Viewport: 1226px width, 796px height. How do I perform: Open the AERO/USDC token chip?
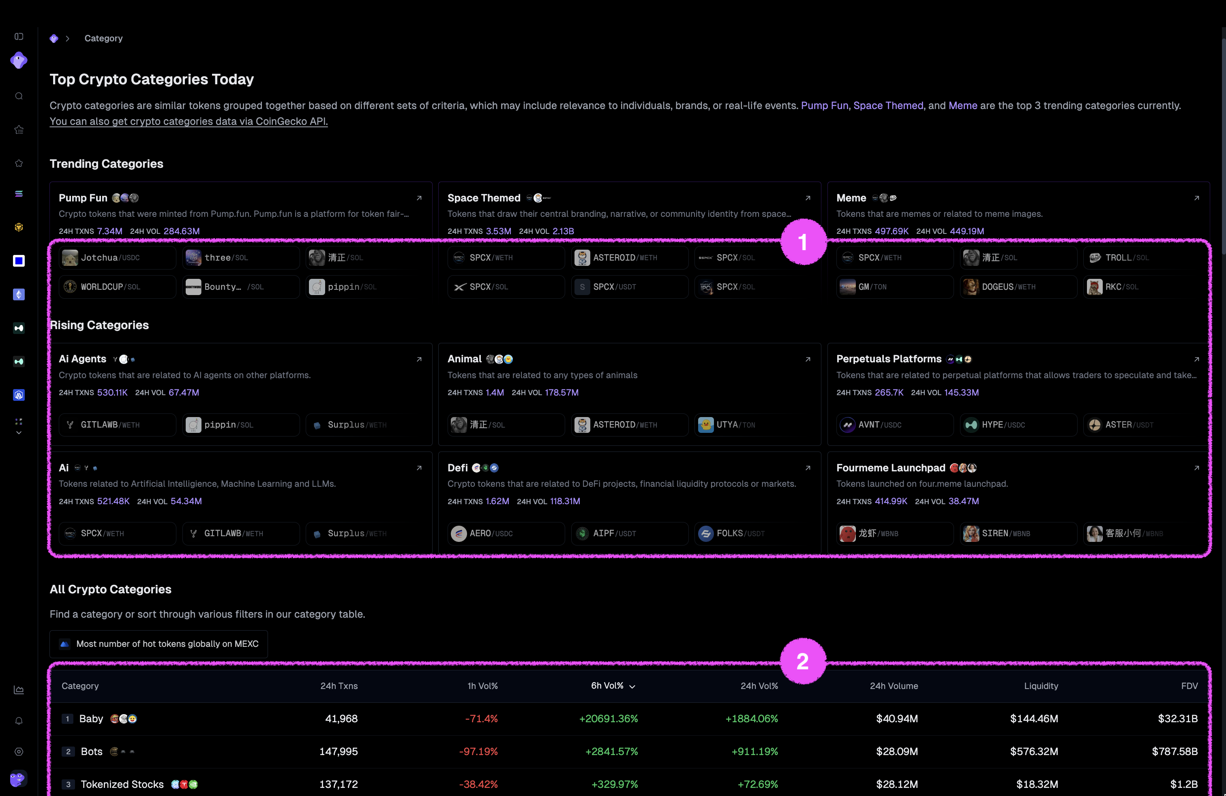[506, 533]
